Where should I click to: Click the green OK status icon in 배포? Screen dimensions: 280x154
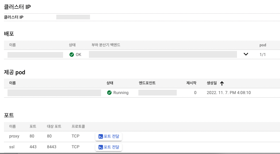coord(72,55)
